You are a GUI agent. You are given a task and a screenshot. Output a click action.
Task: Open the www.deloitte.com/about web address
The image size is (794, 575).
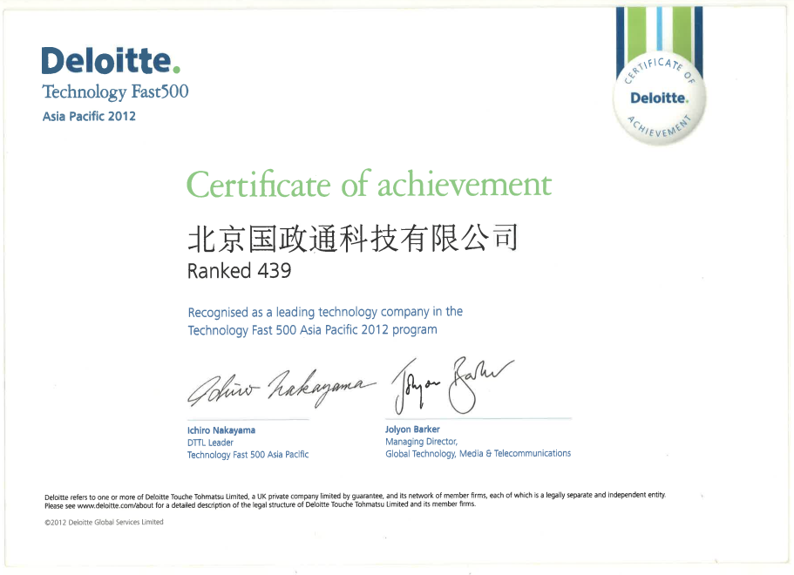[115, 505]
